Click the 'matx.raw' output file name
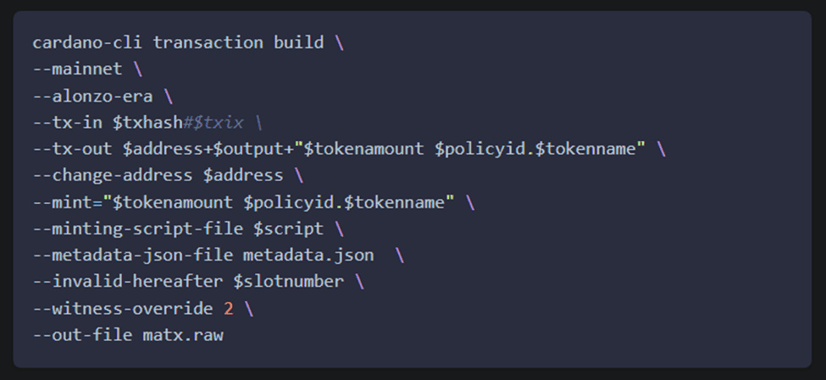 click(x=183, y=335)
